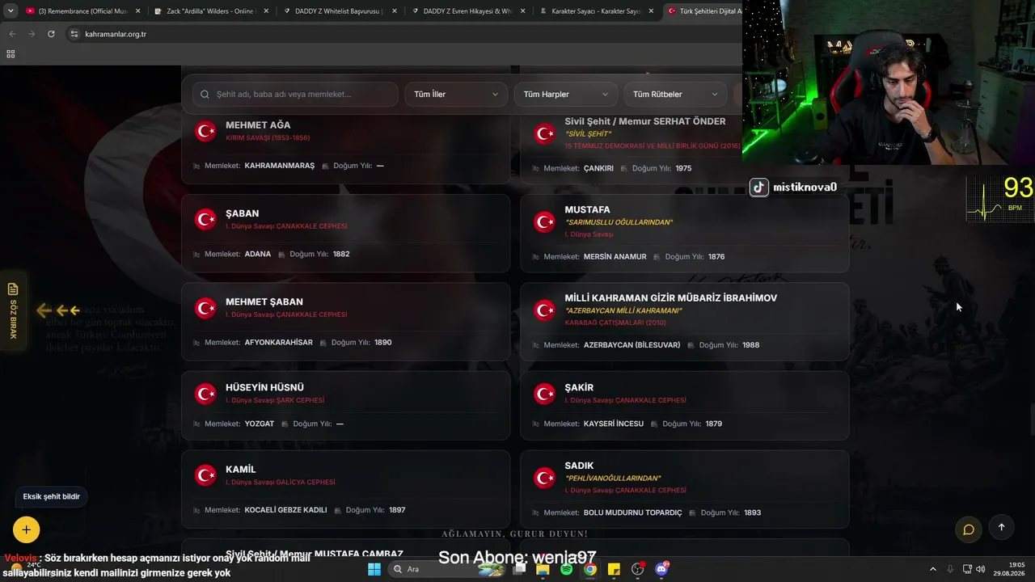Viewport: 1035px width, 582px height.
Task: Open the ŞABAN Çanakkale card
Action: coord(346,233)
